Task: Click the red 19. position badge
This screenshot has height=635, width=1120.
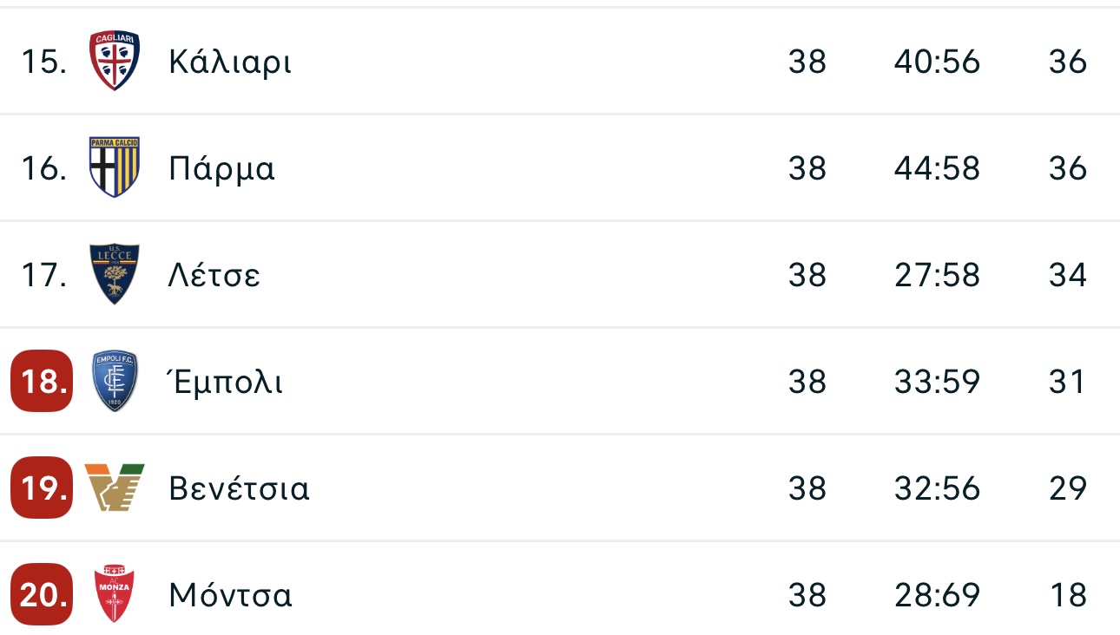Action: click(x=42, y=488)
